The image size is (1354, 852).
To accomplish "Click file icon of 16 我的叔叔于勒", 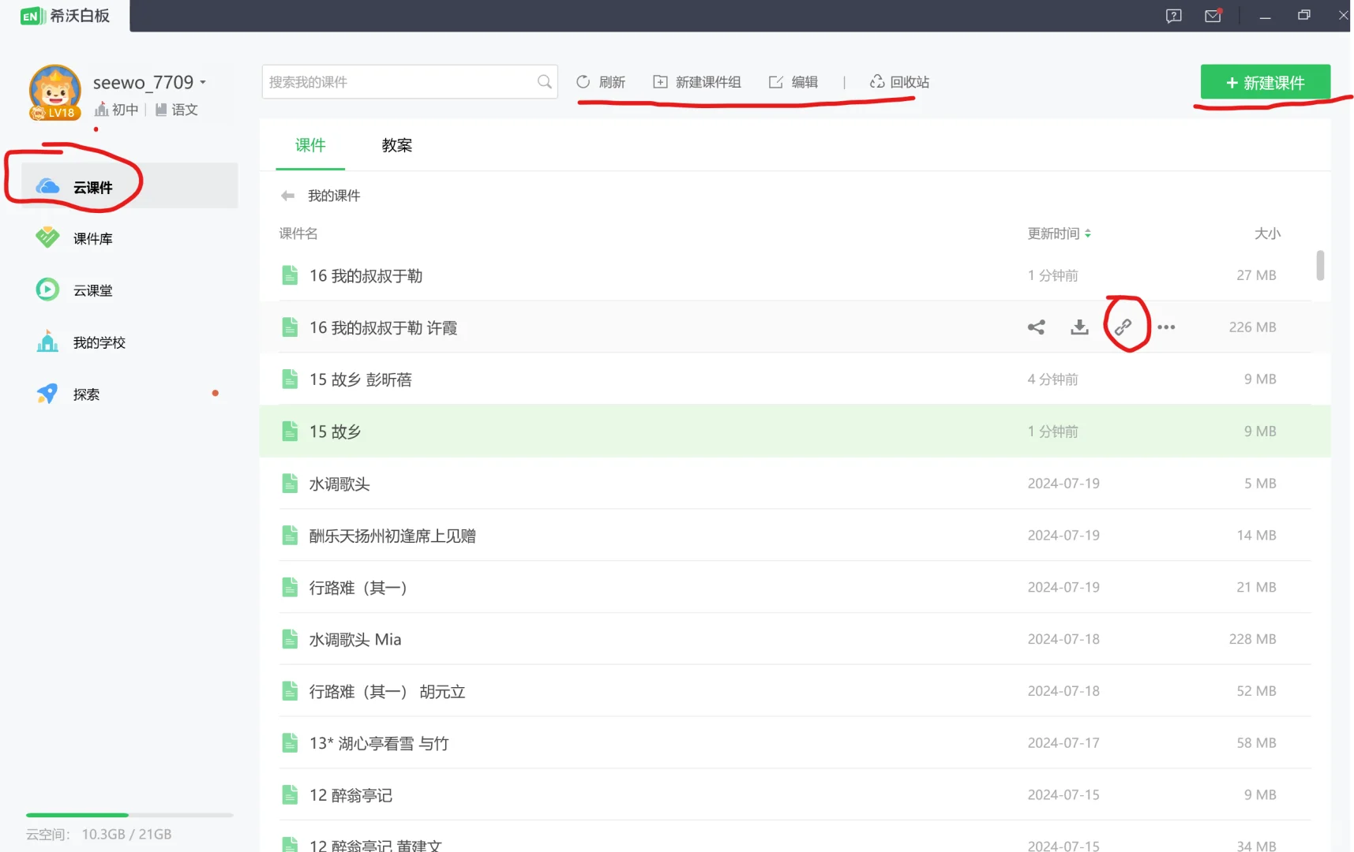I will click(x=290, y=275).
